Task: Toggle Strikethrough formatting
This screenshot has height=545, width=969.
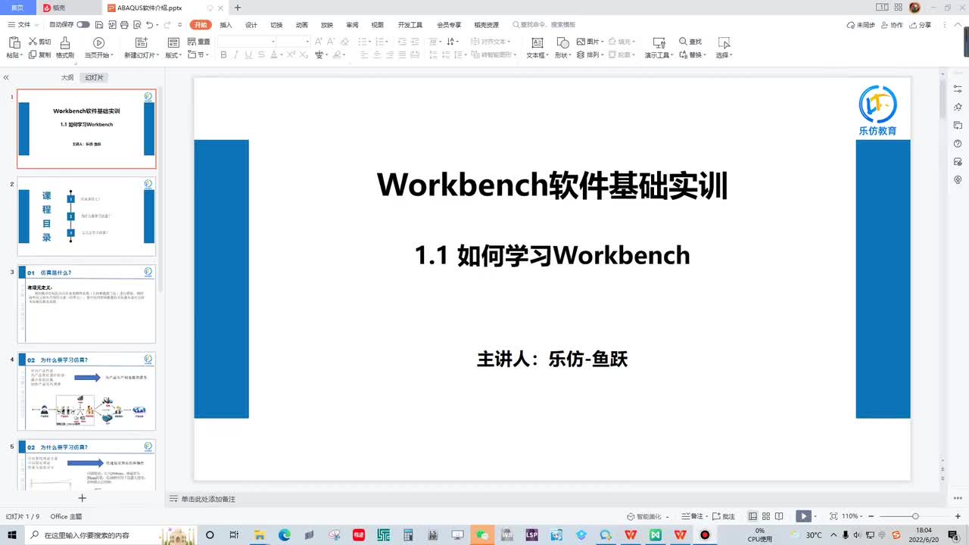Action: click(261, 54)
